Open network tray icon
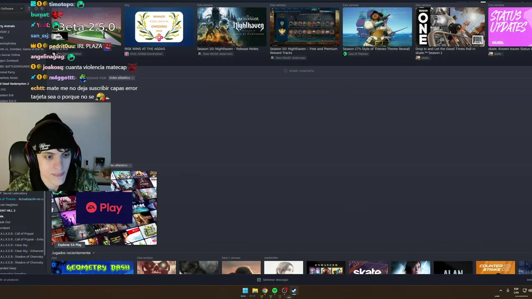532x299 pixels. 525,291
